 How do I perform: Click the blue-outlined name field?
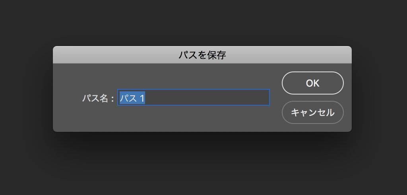click(x=194, y=97)
